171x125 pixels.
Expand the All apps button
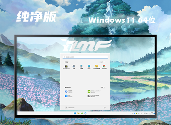(x=102, y=62)
